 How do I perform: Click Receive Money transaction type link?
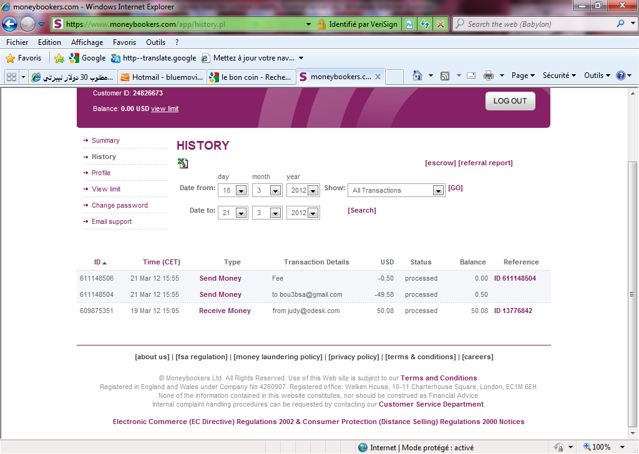click(x=225, y=311)
